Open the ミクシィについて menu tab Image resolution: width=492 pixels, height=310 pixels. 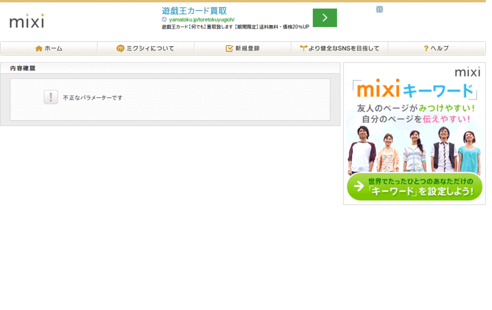(146, 49)
